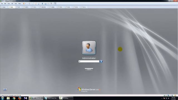Viewport: 178px width, 100px height.
Task: Switch to the DC12 tab
Action: [x=35, y=7]
